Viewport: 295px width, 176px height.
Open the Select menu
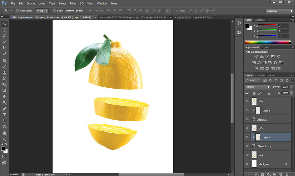point(62,4)
